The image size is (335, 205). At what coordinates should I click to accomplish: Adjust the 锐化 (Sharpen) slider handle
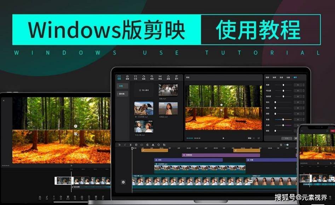275,102
